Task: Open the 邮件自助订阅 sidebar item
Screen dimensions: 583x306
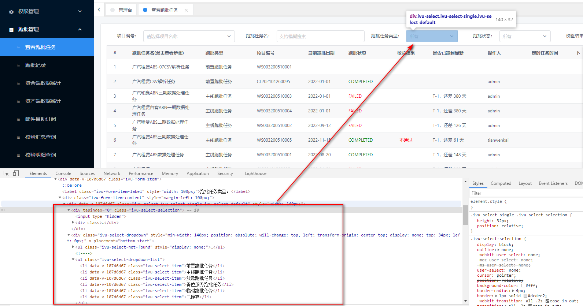Action: coord(47,119)
